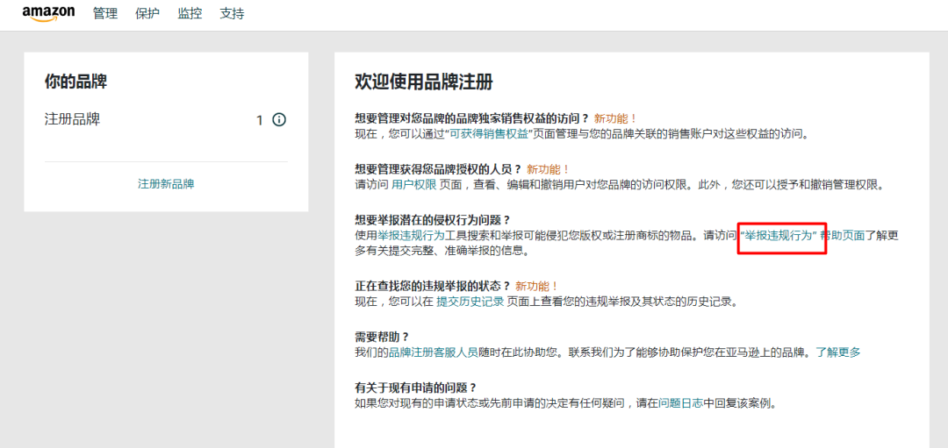Open the 提交历史记录 link
Image resolution: width=948 pixels, height=448 pixels.
[470, 302]
